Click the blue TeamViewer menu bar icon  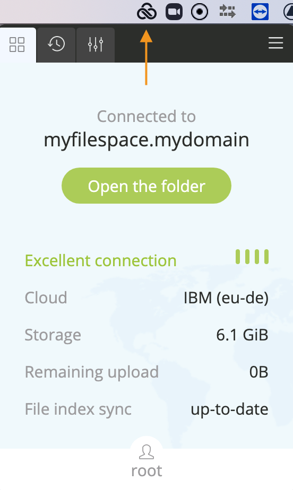tap(260, 12)
